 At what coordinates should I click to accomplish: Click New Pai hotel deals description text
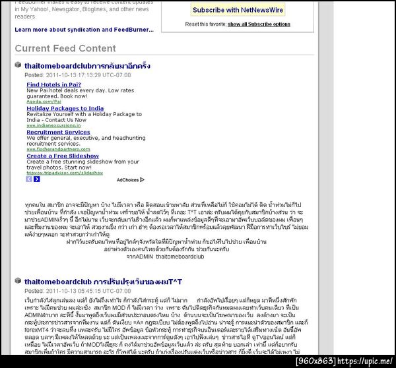(x=81, y=93)
